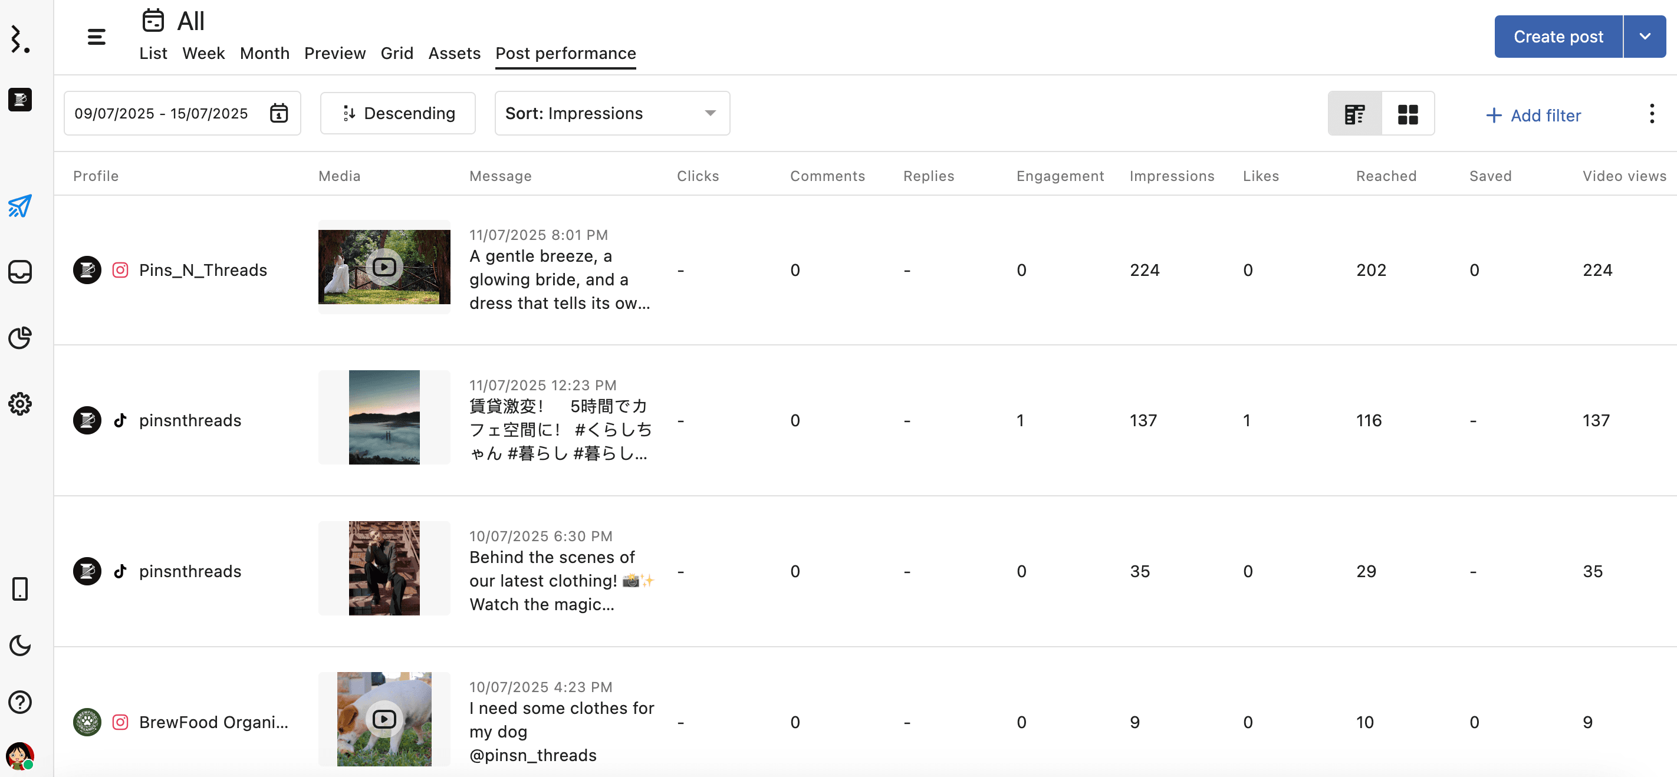Switch to the Month tab
Viewport: 1677px width, 777px height.
(264, 54)
